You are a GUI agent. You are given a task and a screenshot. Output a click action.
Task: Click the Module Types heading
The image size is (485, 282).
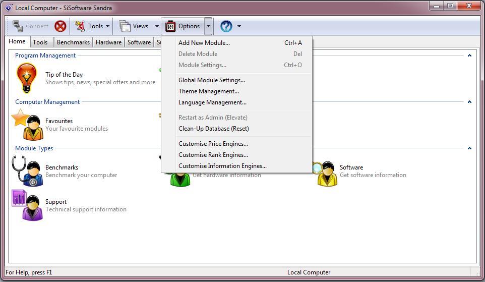[x=34, y=148]
